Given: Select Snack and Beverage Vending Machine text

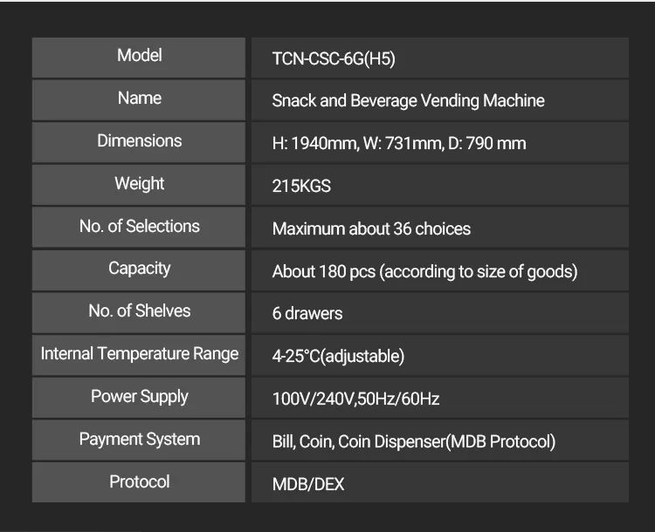Looking at the screenshot, I should click(x=408, y=101).
